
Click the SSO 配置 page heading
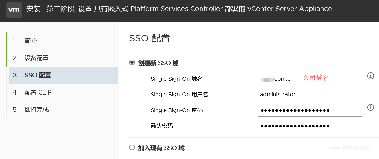[x=150, y=38]
